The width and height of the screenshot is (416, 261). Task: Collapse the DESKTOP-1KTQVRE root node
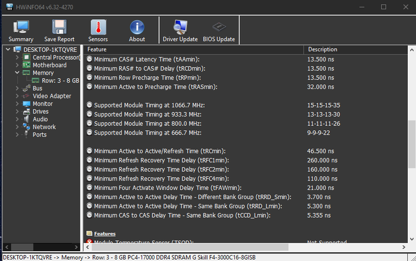[x=7, y=49]
